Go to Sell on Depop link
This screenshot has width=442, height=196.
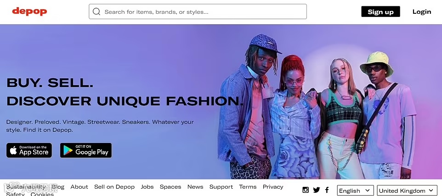[114, 187]
